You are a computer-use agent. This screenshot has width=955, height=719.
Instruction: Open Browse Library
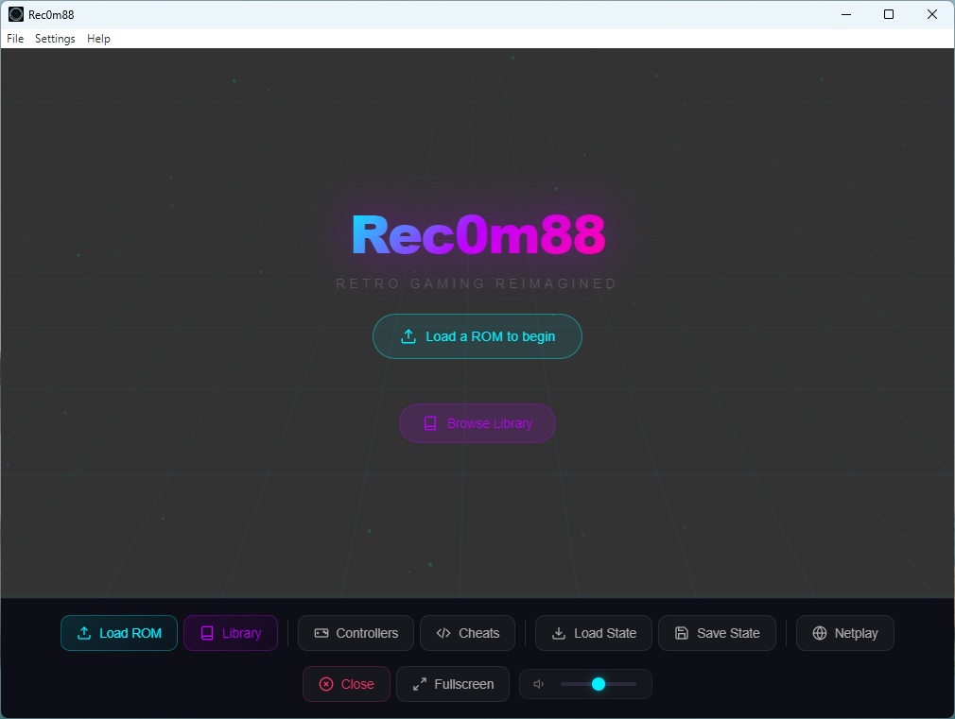477,423
